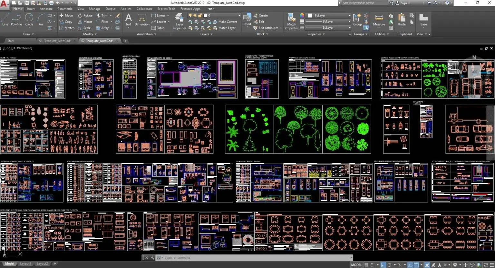Open Layer Properties manager
495x268 pixels.
[179, 21]
